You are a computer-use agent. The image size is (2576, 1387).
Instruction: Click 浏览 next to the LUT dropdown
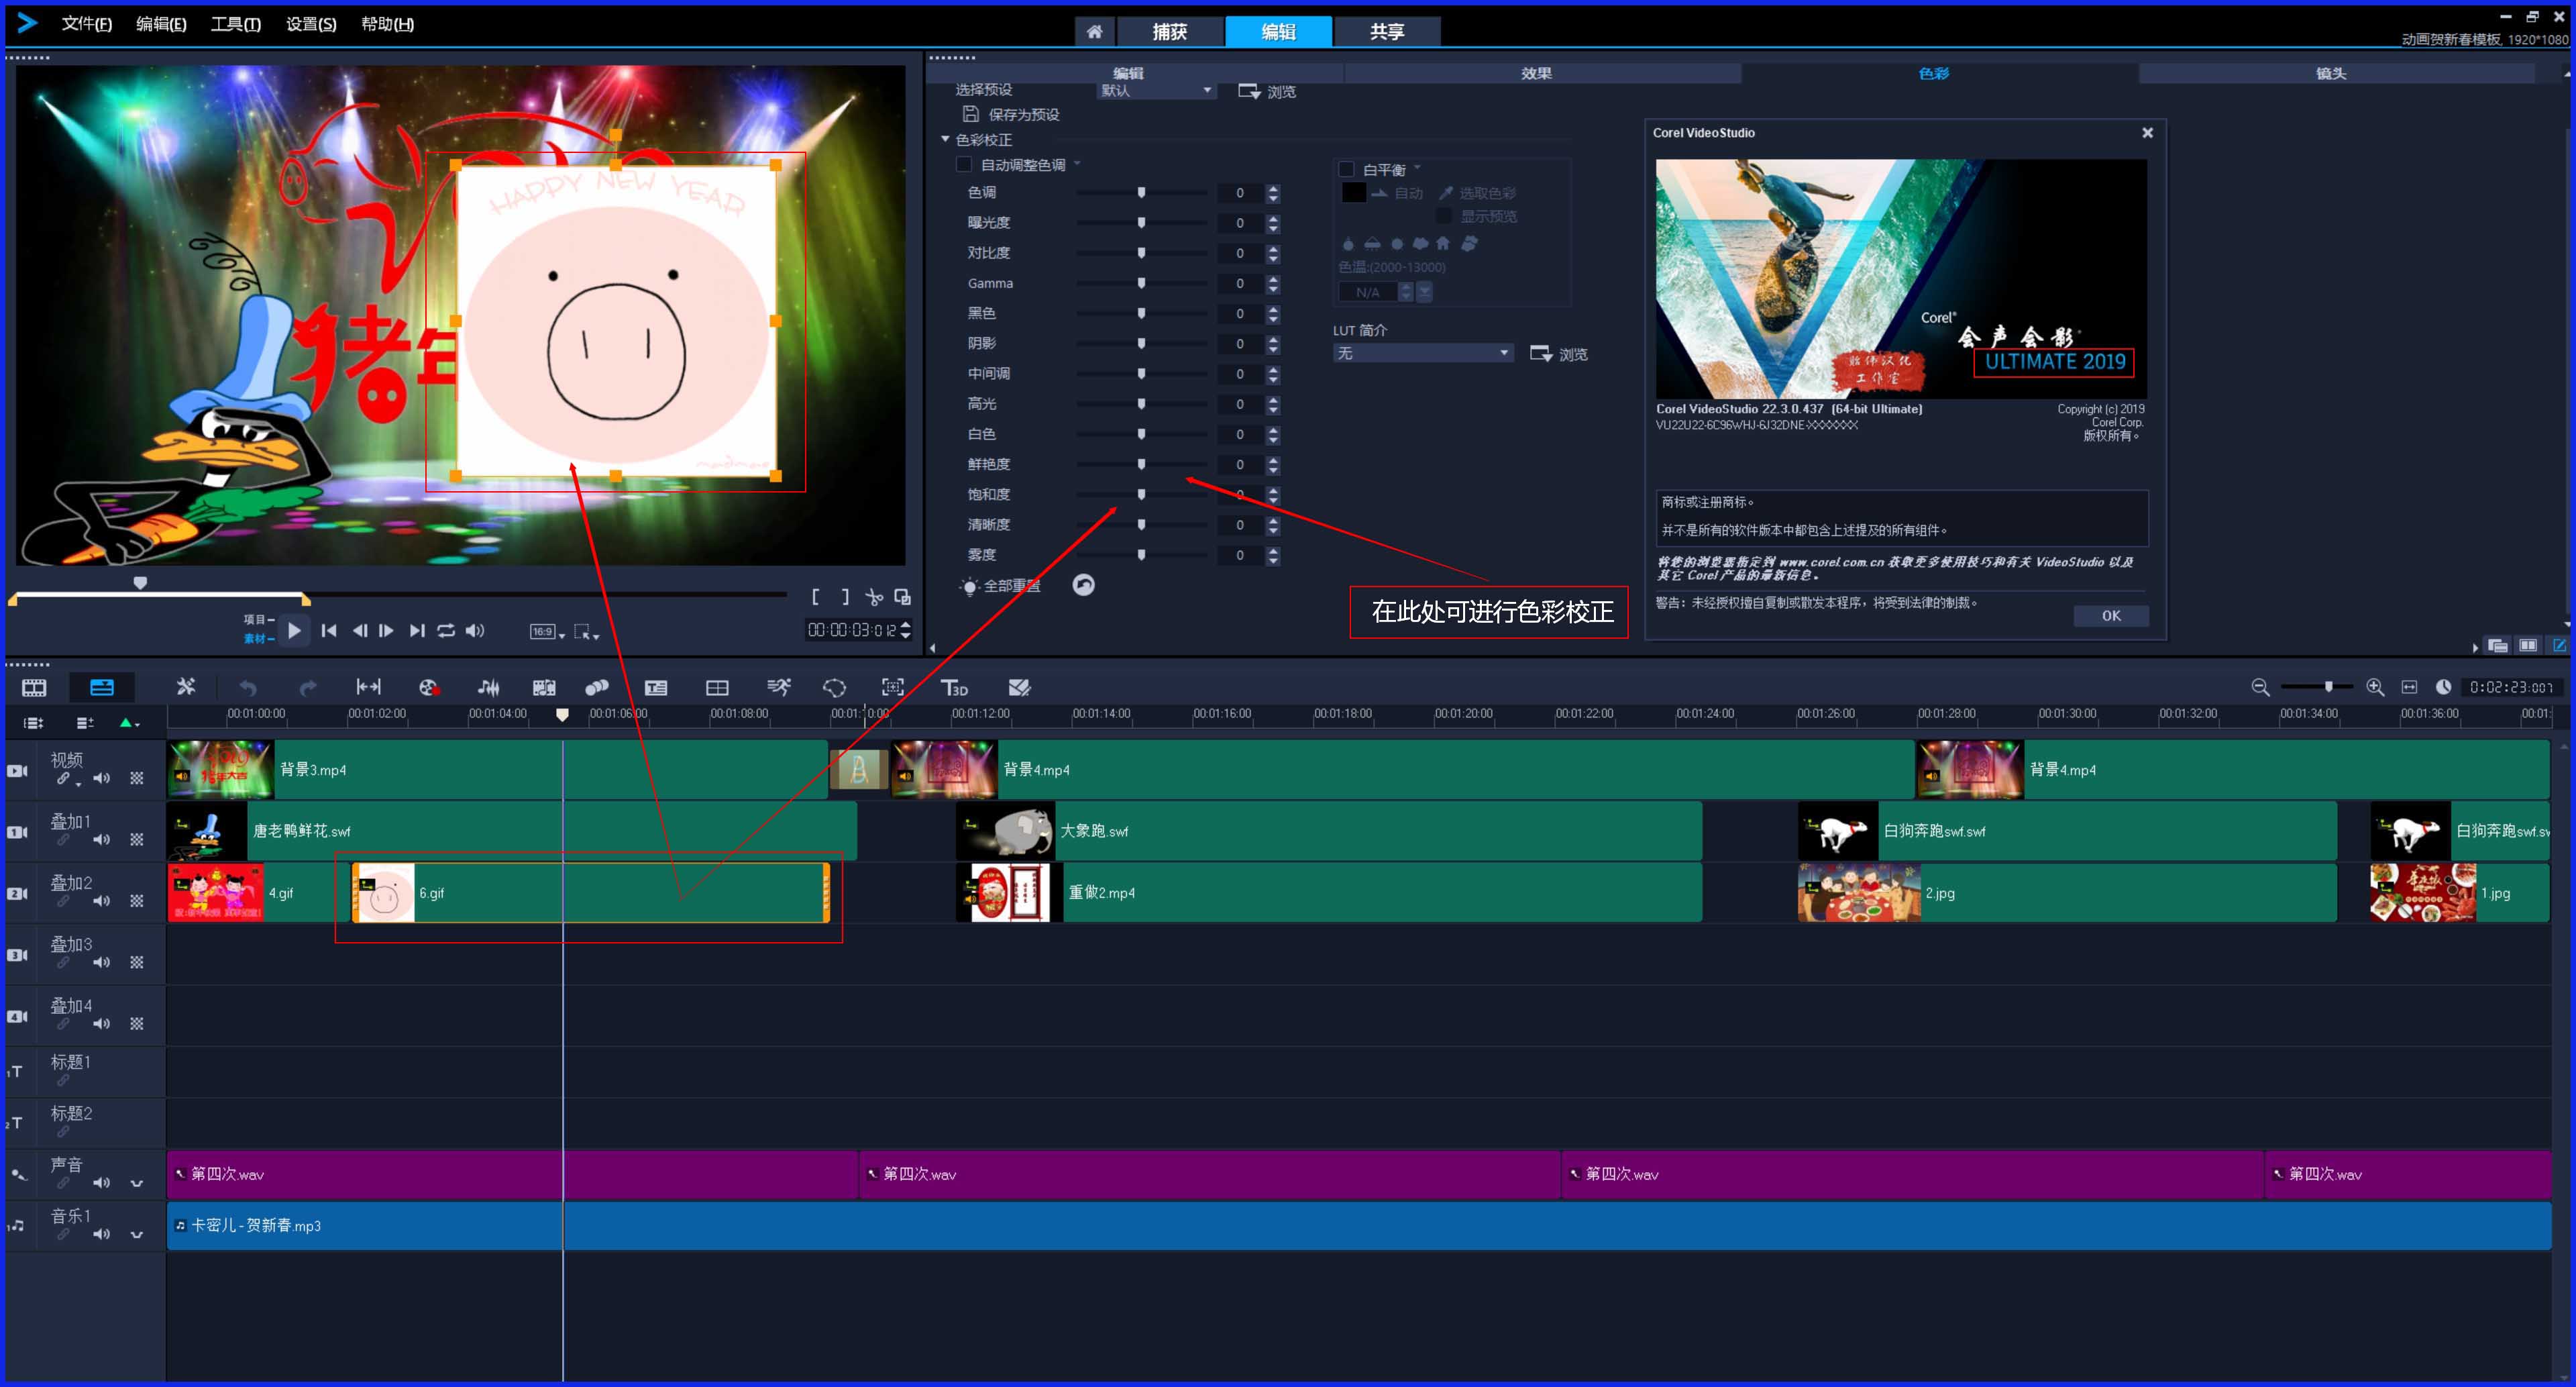pyautogui.click(x=1559, y=354)
